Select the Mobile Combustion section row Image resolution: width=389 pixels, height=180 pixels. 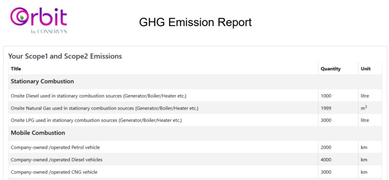(195, 133)
